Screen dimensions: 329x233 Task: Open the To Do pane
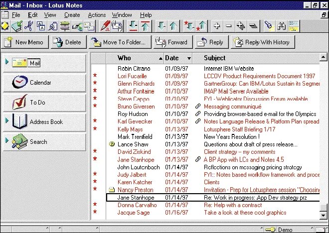click(x=44, y=102)
